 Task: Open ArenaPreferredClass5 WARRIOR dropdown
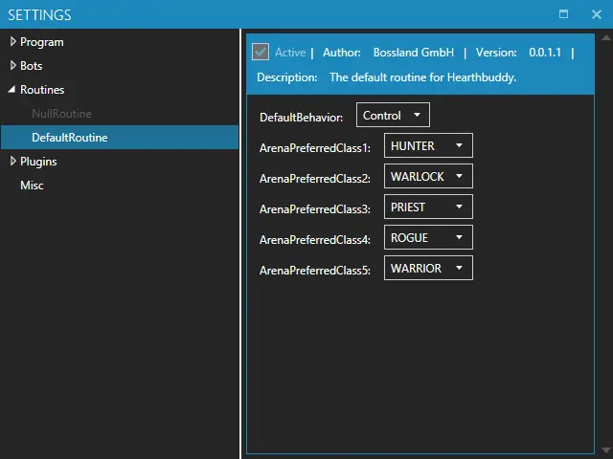point(427,269)
